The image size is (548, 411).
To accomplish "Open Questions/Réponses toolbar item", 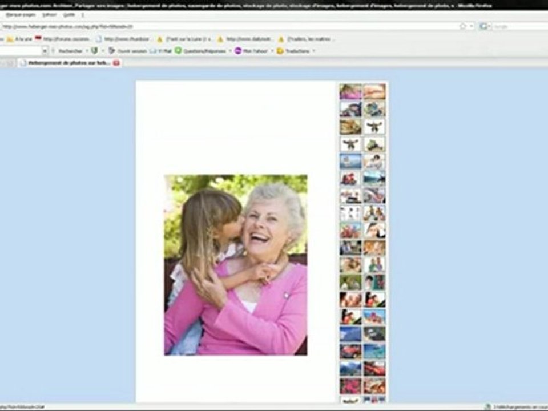I will pos(200,51).
